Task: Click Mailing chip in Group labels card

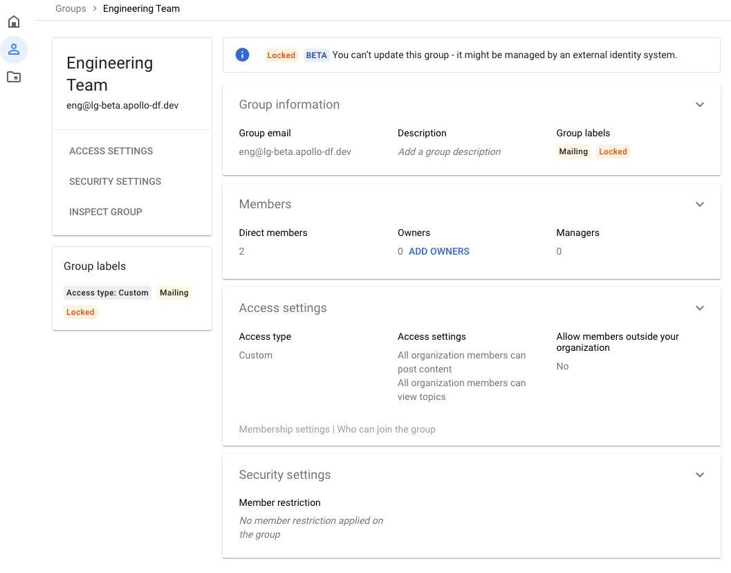Action: click(174, 293)
